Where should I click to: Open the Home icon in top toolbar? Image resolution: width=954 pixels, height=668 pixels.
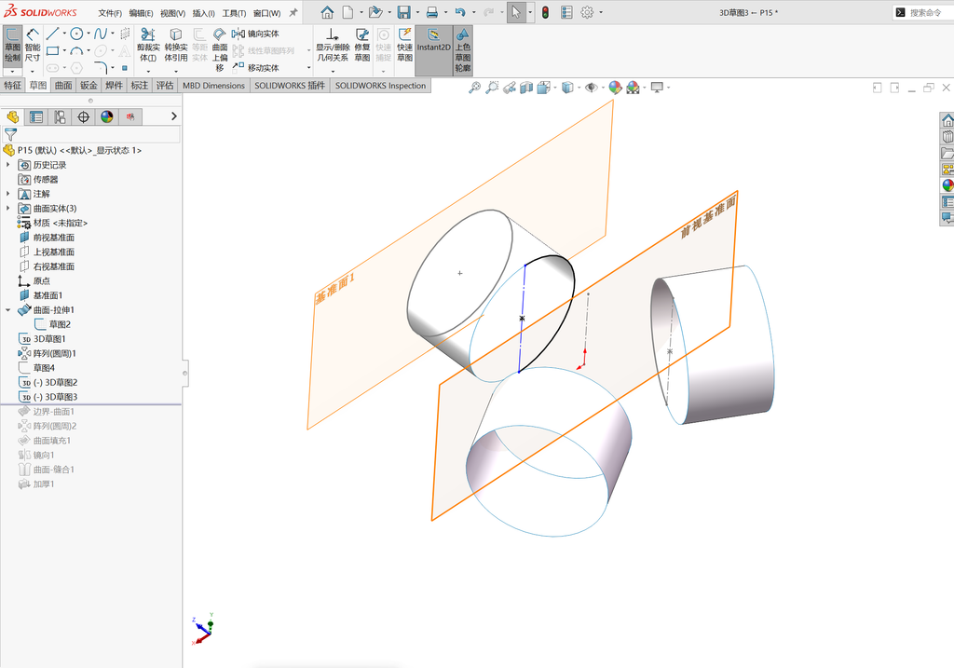tap(327, 12)
